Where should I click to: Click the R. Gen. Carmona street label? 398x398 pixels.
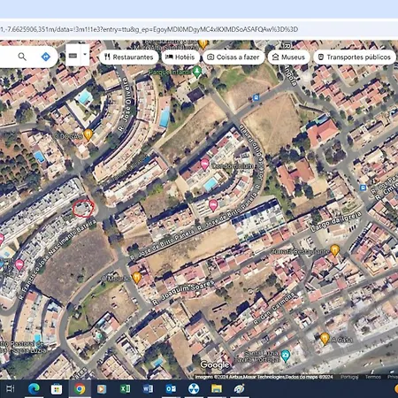click(274, 309)
